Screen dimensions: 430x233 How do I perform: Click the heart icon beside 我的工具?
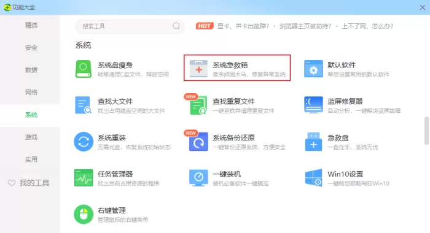[x=12, y=183]
